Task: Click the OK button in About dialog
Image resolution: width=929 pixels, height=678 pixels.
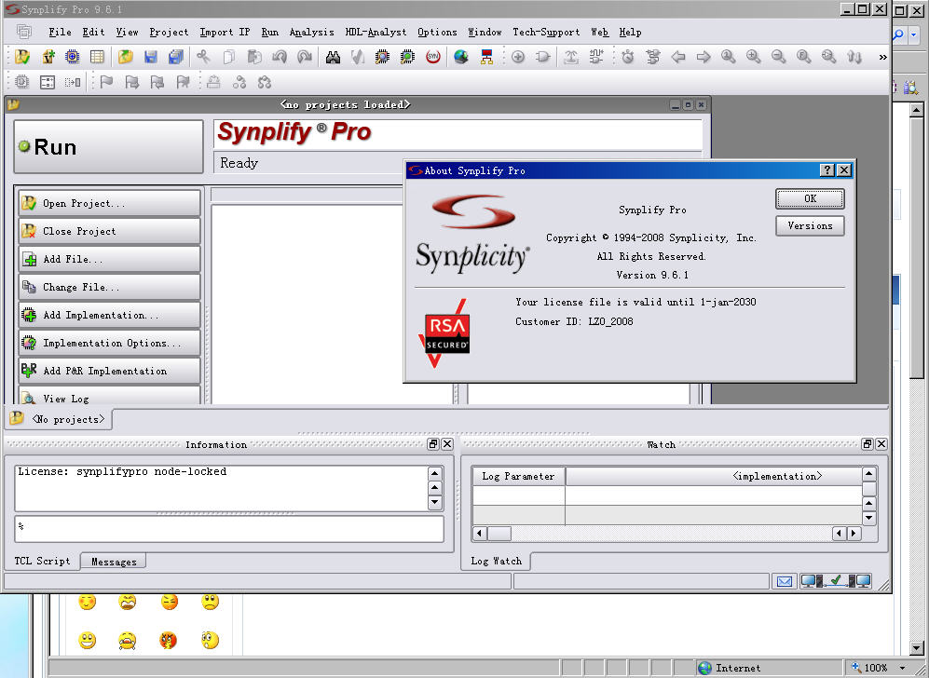Action: click(810, 198)
